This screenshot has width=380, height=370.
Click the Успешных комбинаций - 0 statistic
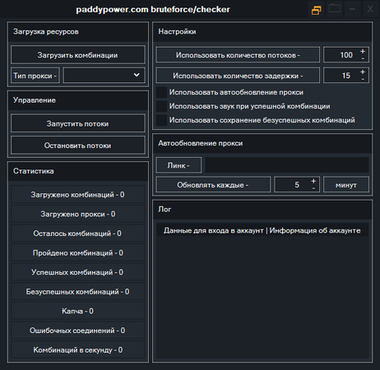click(x=78, y=272)
